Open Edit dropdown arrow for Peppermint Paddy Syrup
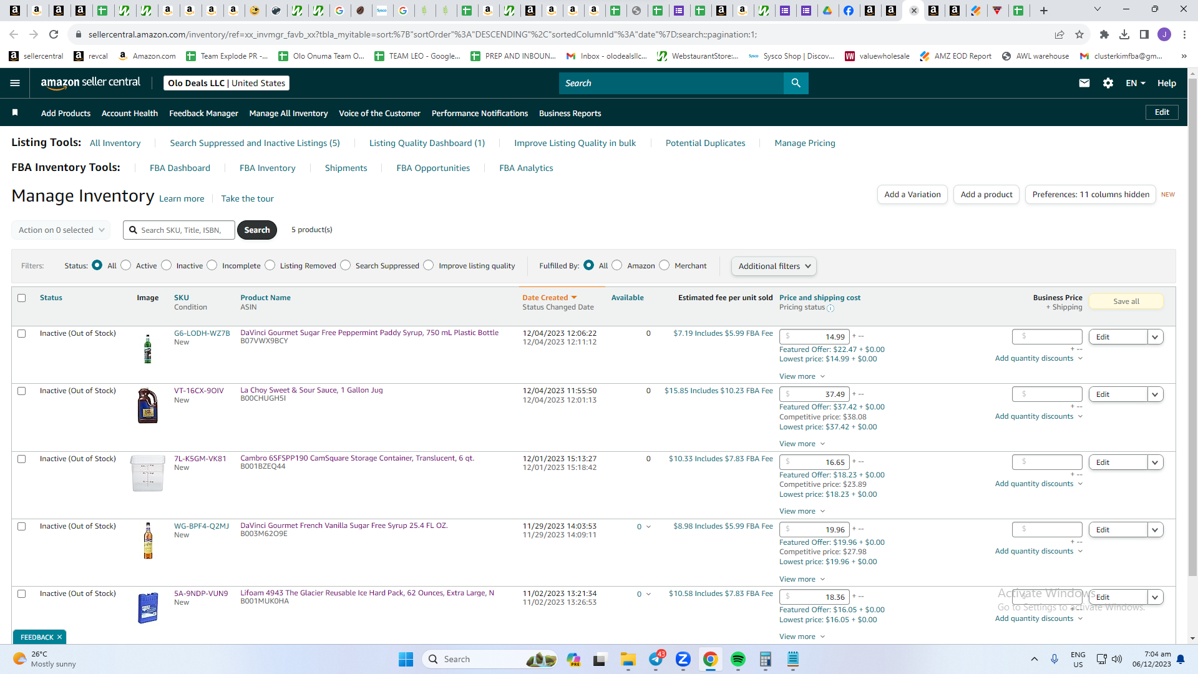Image resolution: width=1198 pixels, height=674 pixels. click(1155, 337)
